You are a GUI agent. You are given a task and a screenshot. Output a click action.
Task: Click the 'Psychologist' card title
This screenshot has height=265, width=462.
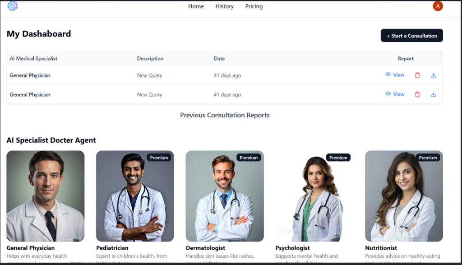[x=292, y=248]
